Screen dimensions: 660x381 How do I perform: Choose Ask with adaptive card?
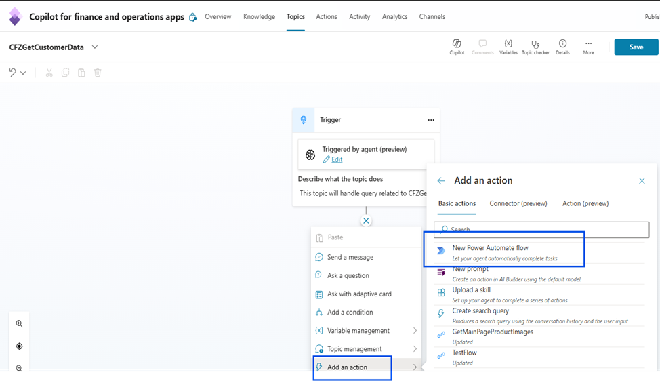[366, 294]
